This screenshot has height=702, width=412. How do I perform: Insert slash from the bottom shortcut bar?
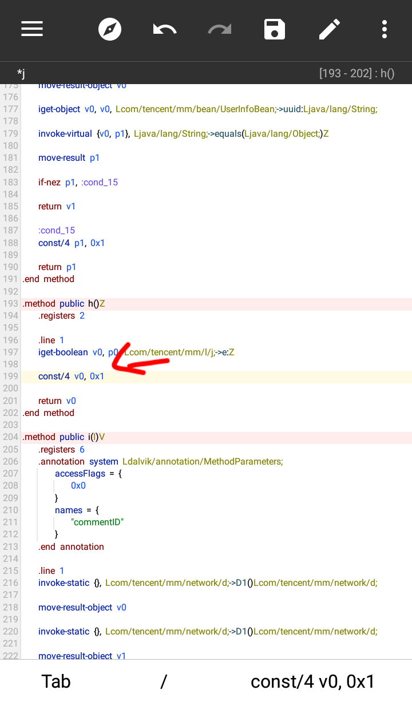[164, 681]
